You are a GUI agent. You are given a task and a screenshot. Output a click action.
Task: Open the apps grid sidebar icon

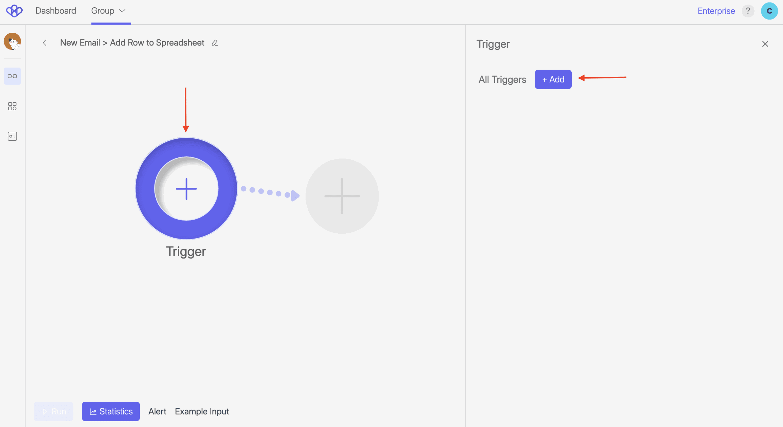(x=12, y=106)
